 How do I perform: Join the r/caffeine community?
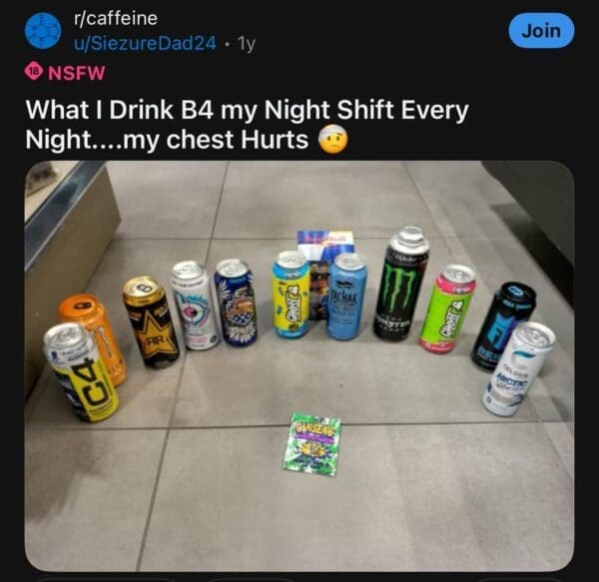pos(541,31)
